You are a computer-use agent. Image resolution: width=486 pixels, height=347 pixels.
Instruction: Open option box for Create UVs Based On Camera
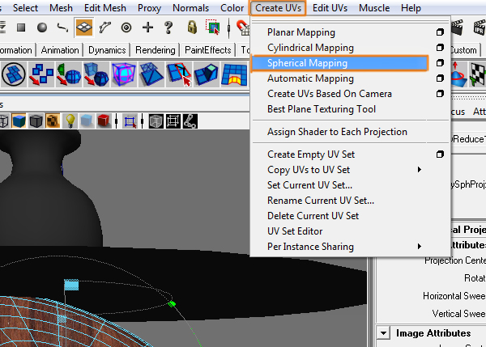pyautogui.click(x=440, y=94)
